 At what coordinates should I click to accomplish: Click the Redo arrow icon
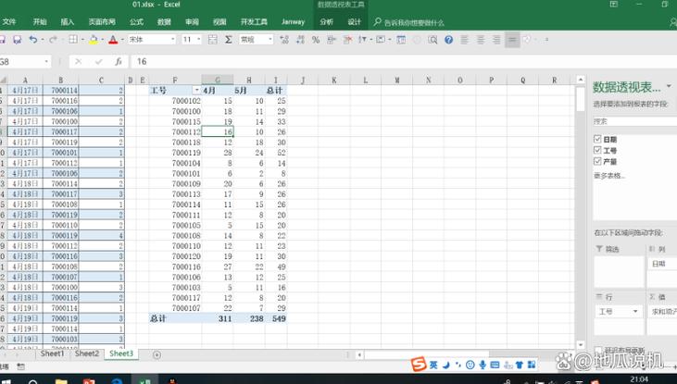(53, 40)
